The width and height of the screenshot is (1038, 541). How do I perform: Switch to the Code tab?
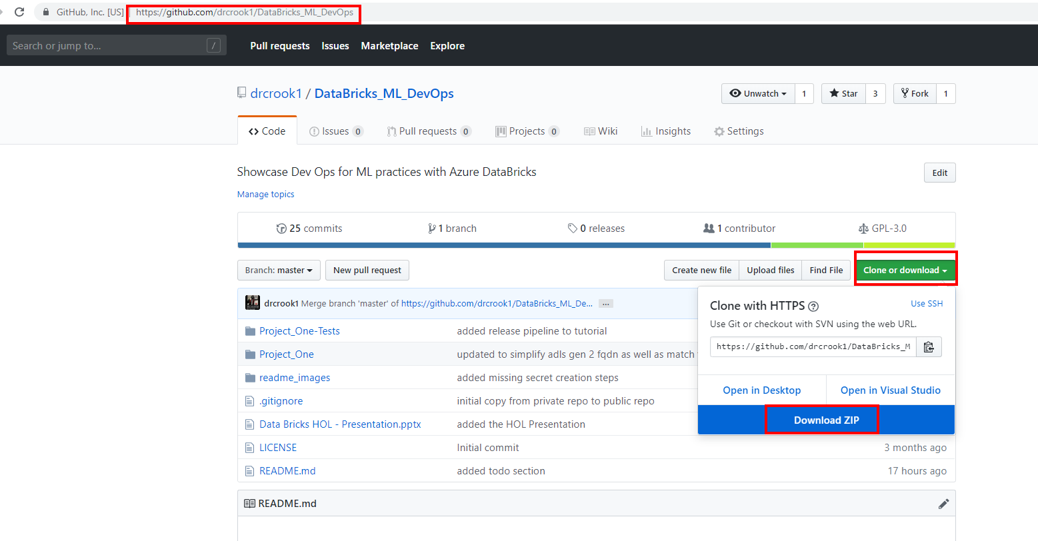point(267,131)
